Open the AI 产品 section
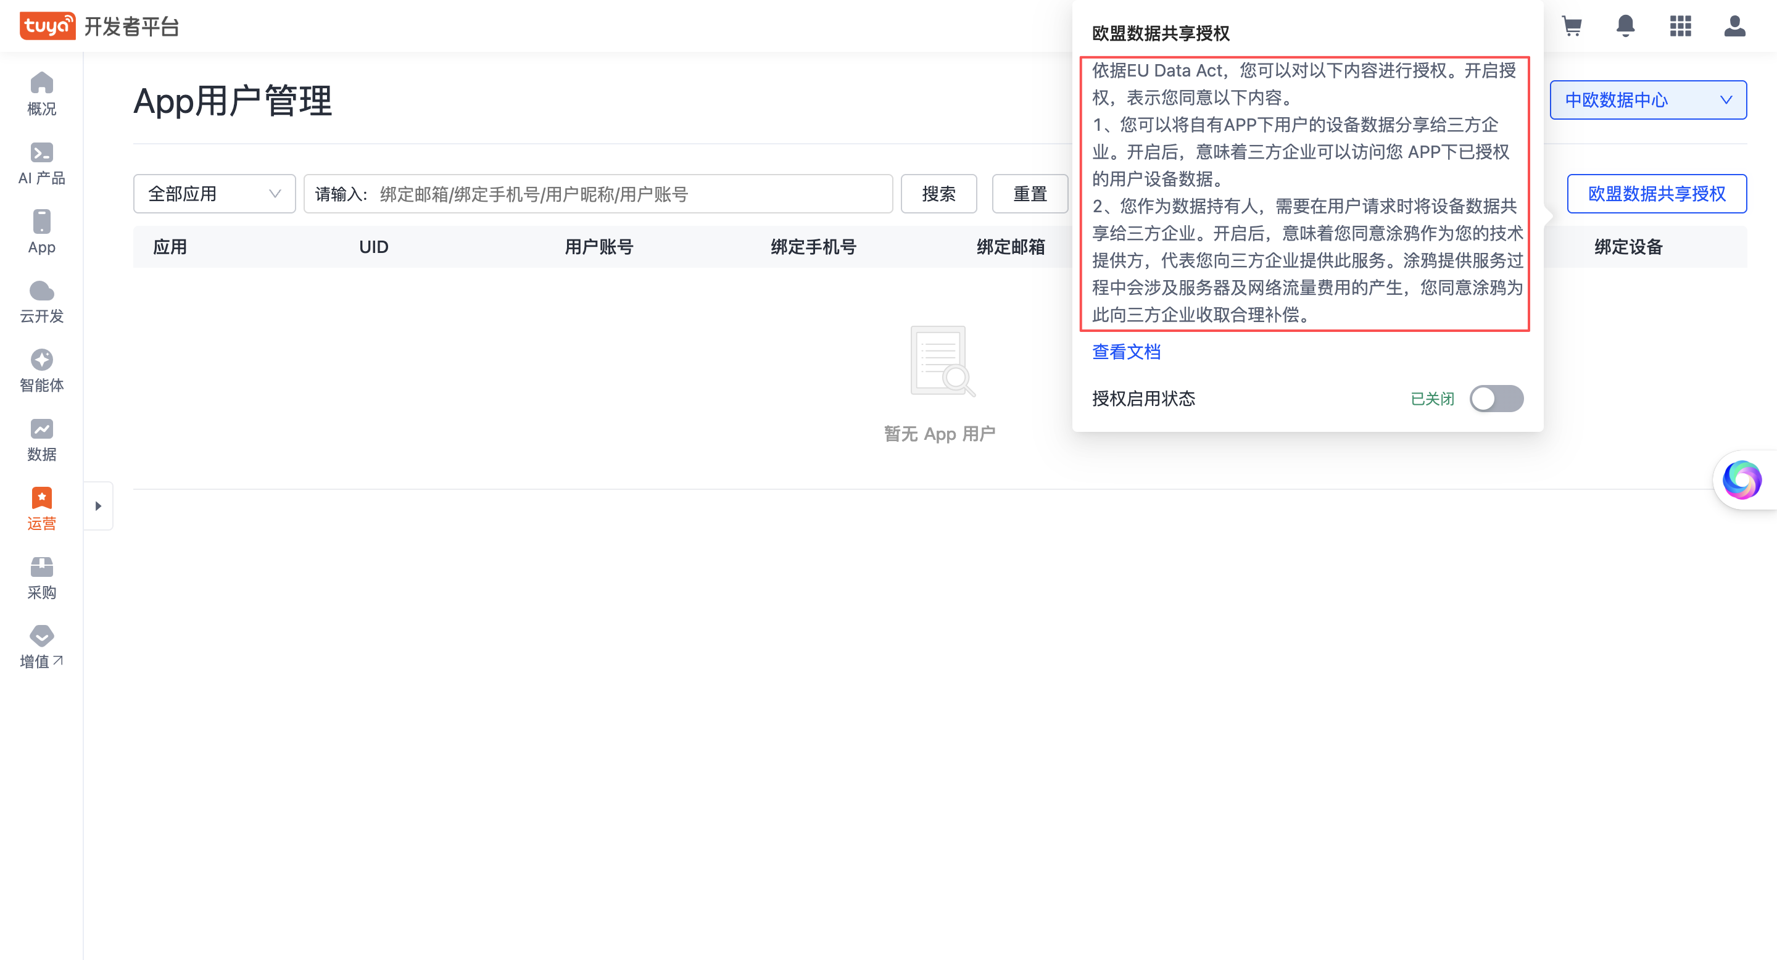 pyautogui.click(x=41, y=163)
